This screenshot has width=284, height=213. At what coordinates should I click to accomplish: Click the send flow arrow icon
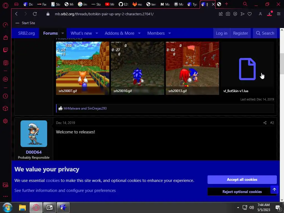click(242, 14)
